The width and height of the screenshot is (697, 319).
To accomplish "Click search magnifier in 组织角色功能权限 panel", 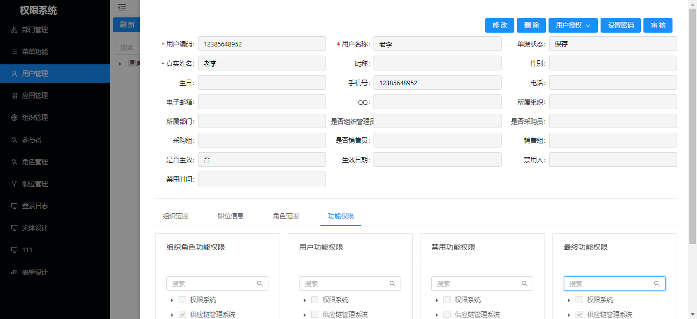I will [x=260, y=284].
